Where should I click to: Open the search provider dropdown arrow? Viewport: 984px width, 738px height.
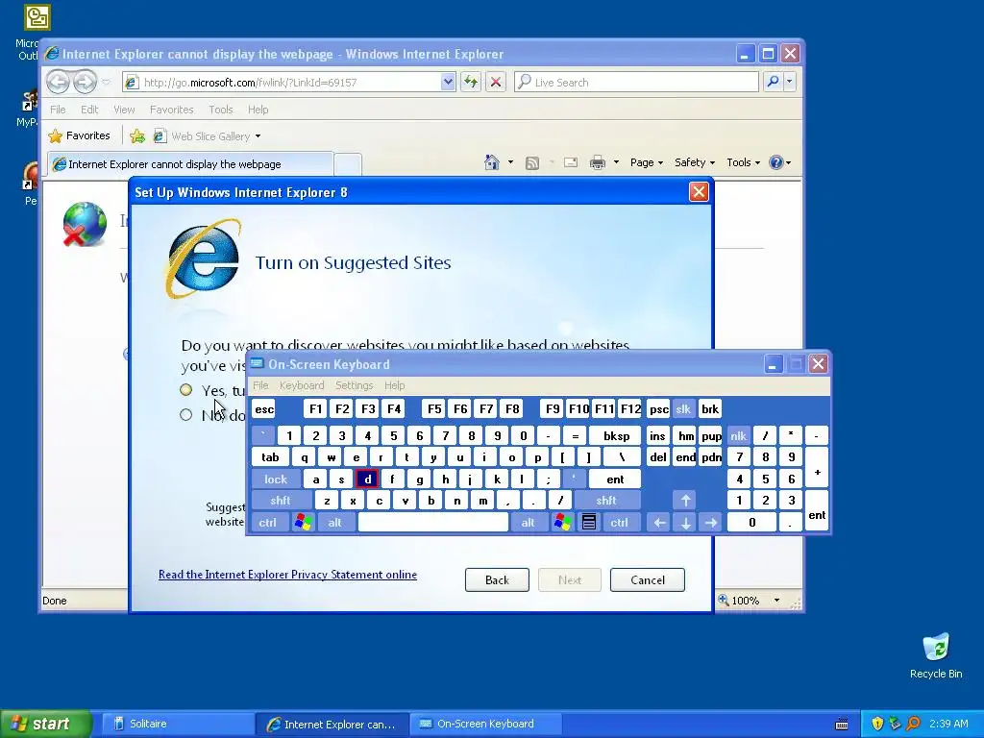tap(790, 82)
